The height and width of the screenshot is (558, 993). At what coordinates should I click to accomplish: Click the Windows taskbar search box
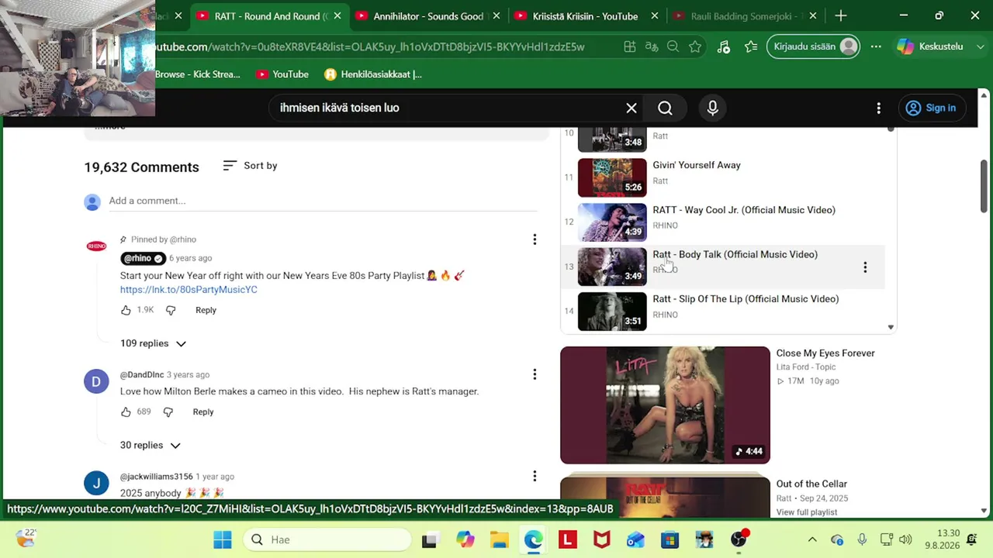coord(327,539)
